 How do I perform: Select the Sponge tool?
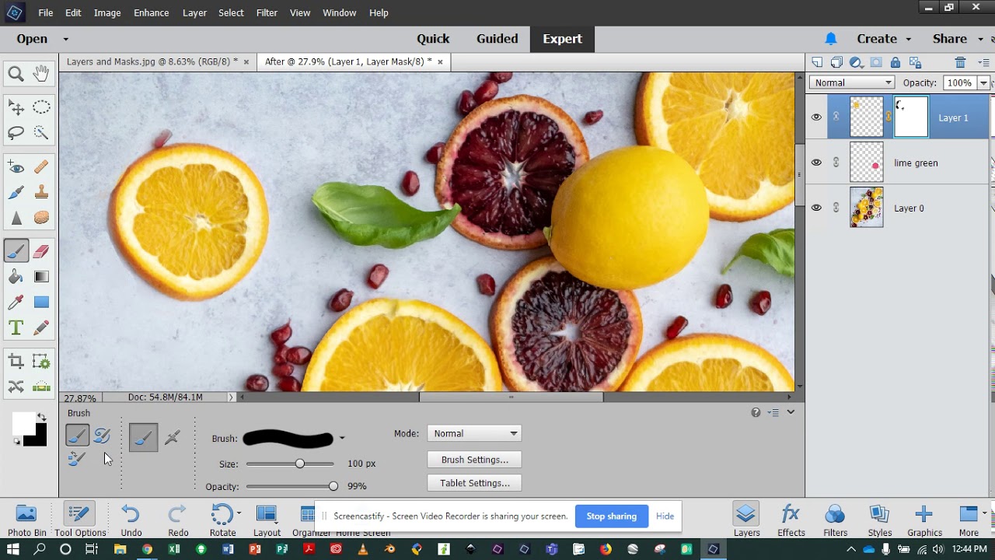point(41,218)
